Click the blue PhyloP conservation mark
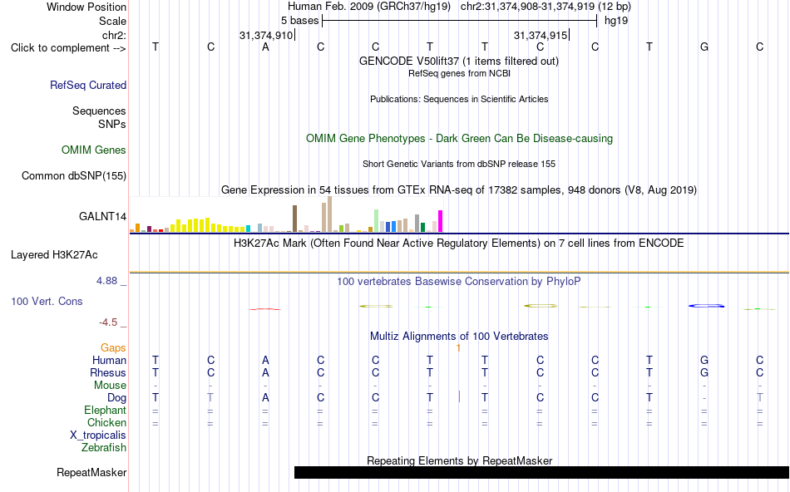Screen dimensions: 790x492 (706, 306)
